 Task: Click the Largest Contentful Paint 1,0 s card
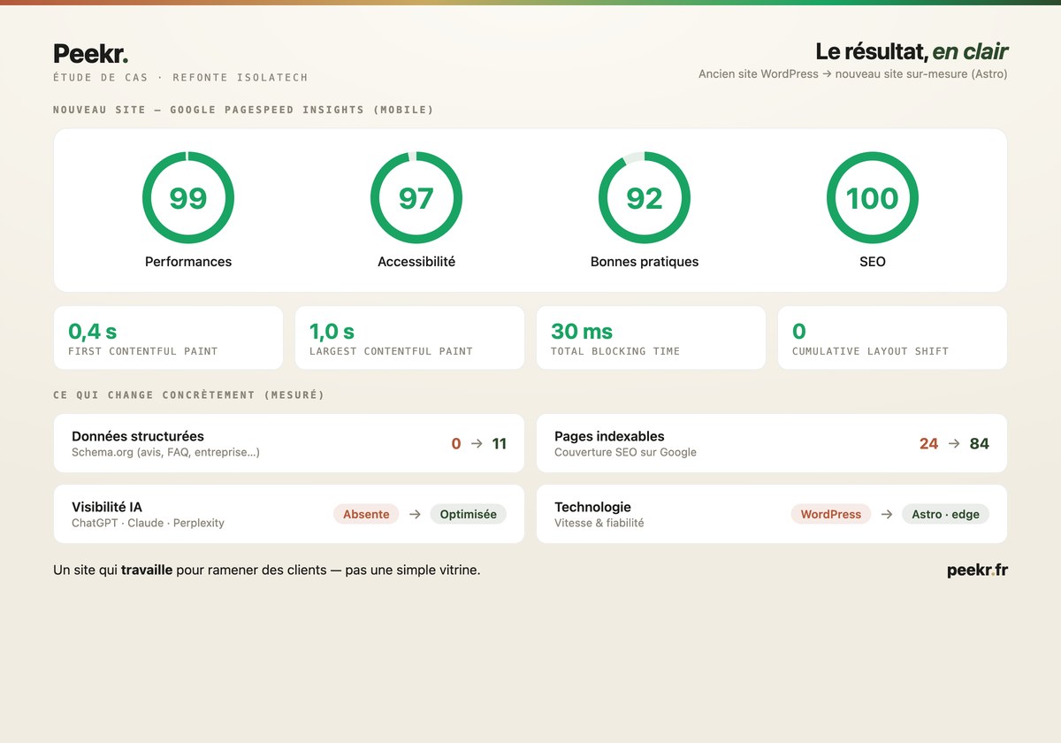409,338
